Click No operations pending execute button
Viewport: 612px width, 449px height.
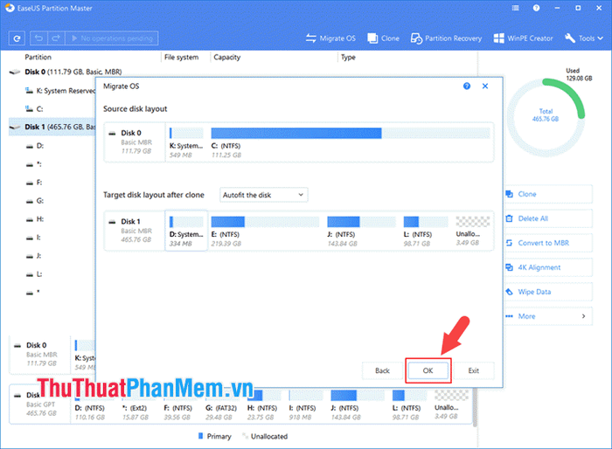112,38
